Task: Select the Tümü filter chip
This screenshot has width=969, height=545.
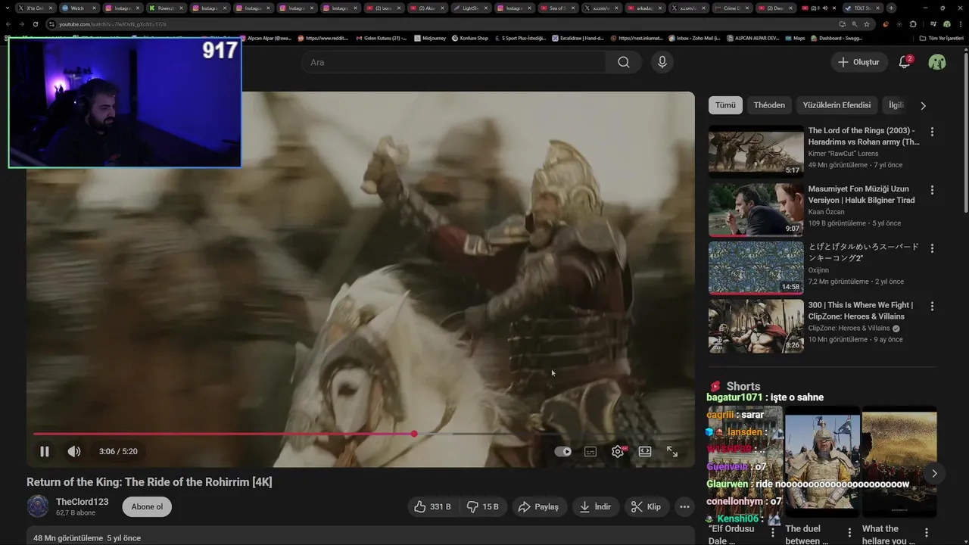Action: [725, 105]
